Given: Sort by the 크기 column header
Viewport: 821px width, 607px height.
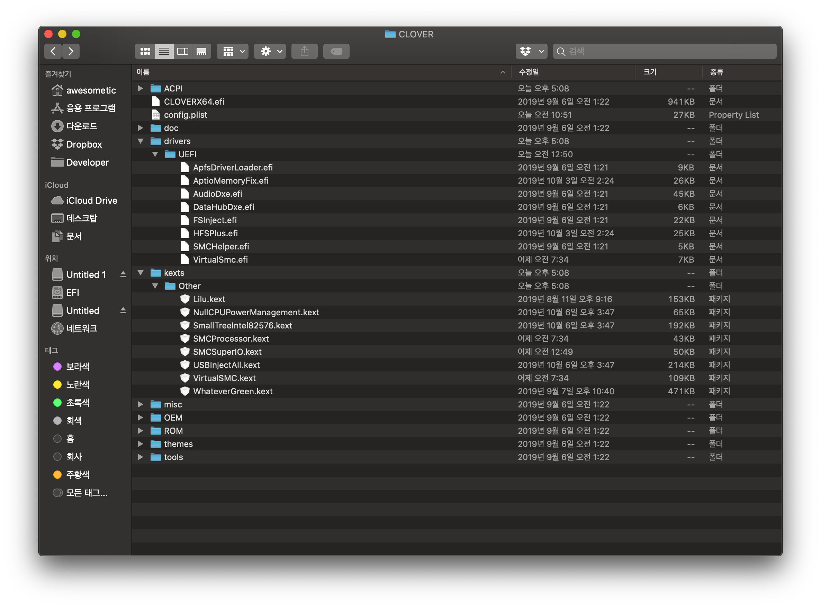Looking at the screenshot, I should pyautogui.click(x=650, y=72).
